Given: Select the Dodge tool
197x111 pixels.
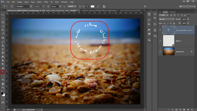Looking at the screenshot, I should click(x=3, y=64).
